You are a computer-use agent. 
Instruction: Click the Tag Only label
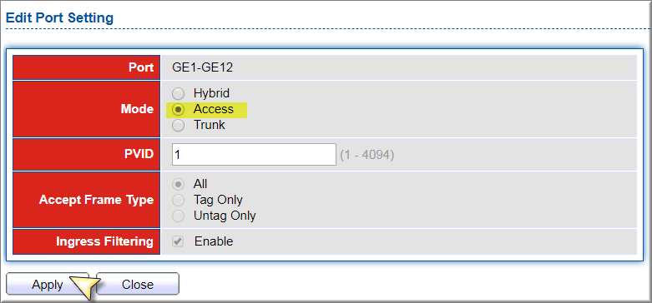tap(218, 200)
